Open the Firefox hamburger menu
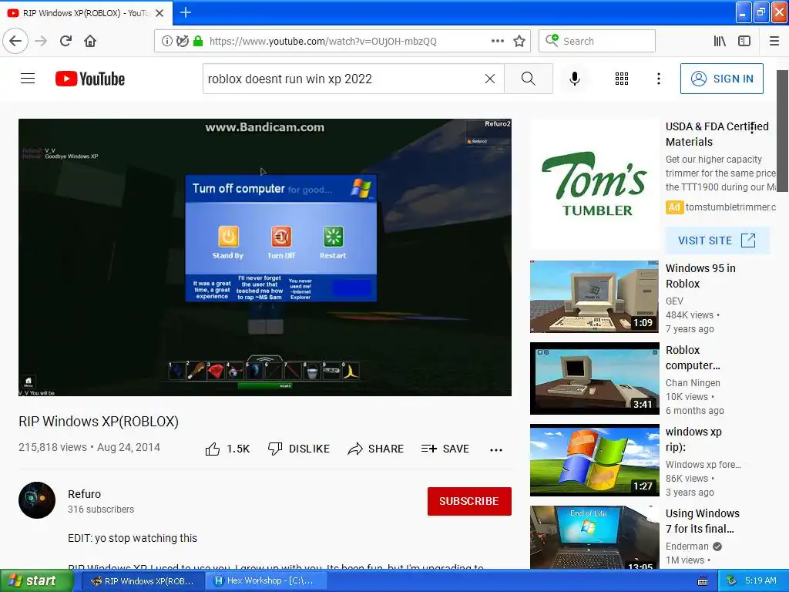The width and height of the screenshot is (789, 592). (774, 41)
